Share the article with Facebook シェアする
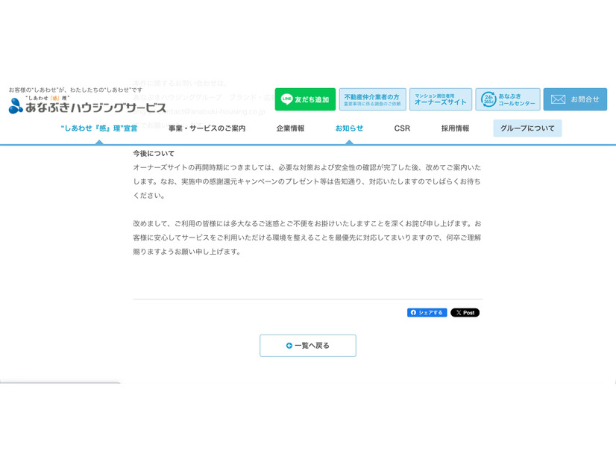 (x=427, y=313)
